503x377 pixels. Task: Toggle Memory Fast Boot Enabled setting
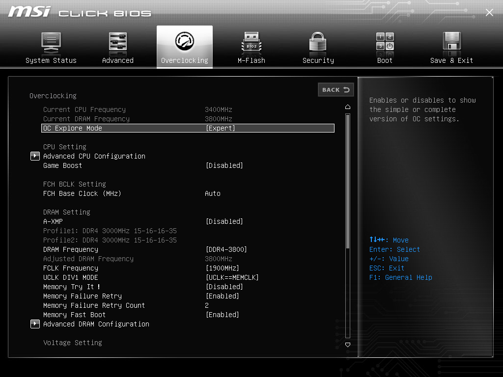(x=223, y=315)
